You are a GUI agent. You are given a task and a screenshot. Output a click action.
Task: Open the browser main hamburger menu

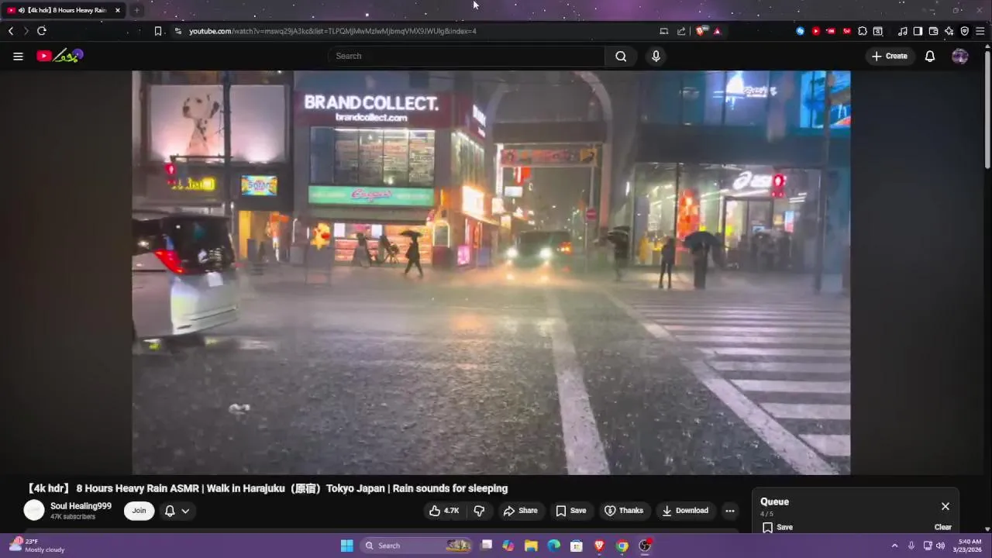[980, 31]
